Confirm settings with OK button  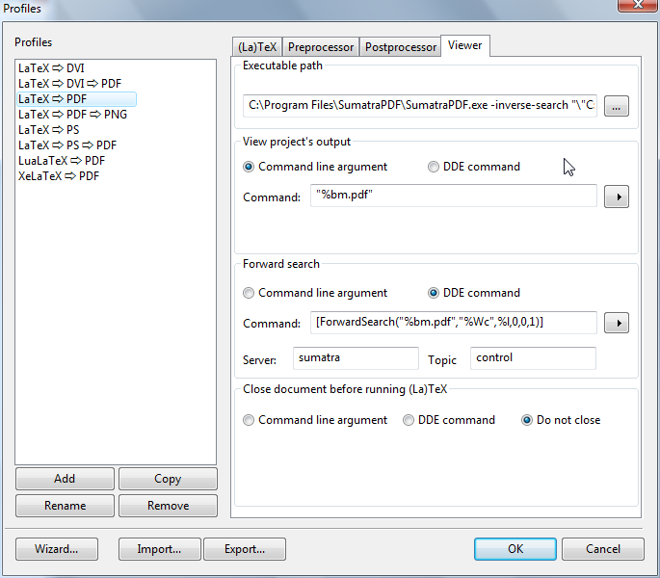(x=515, y=549)
